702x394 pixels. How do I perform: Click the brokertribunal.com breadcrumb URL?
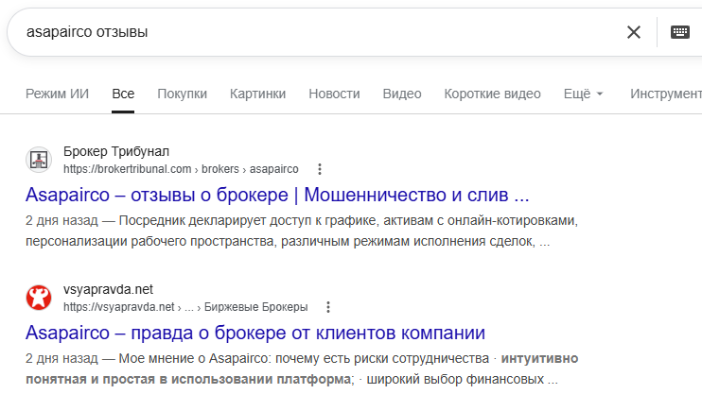point(181,169)
